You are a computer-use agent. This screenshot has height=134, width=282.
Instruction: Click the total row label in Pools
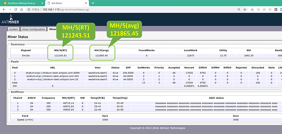[x=14, y=83]
